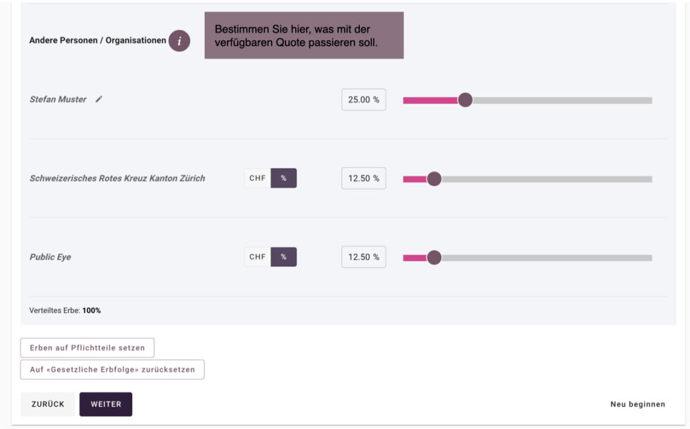Image resolution: width=690 pixels, height=429 pixels.
Task: Click Stefan Muster's 25.00 % input field
Action: (x=363, y=100)
